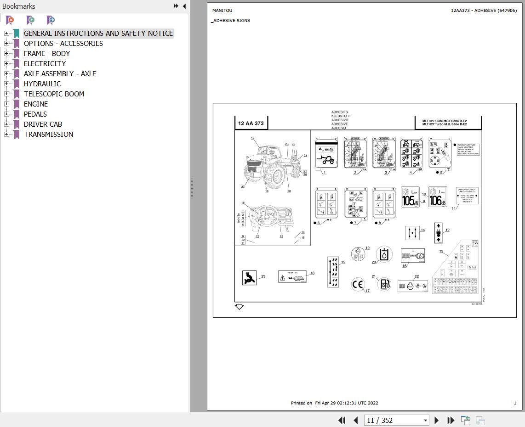
Task: Open the page number dropdown arrow
Action: coord(425,421)
